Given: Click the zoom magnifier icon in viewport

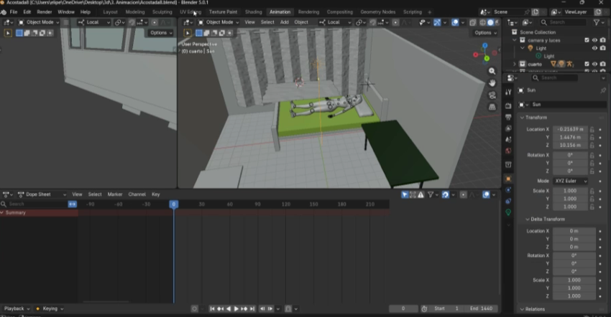Looking at the screenshot, I should click(x=492, y=72).
